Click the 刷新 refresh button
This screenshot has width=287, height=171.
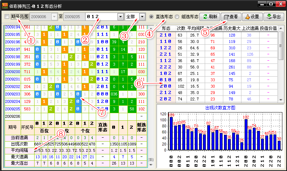click(x=210, y=17)
